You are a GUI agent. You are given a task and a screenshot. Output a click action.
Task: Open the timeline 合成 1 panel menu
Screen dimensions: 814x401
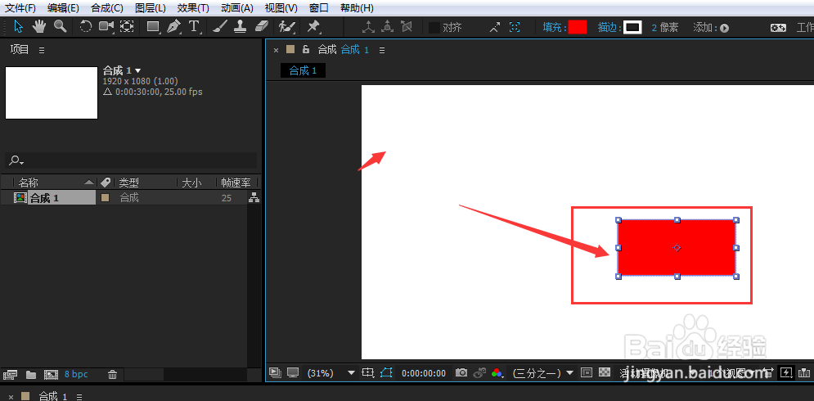79,397
